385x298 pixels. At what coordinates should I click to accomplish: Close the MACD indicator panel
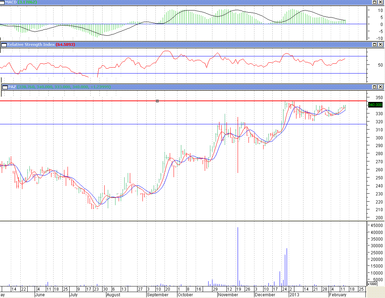click(x=380, y=2)
